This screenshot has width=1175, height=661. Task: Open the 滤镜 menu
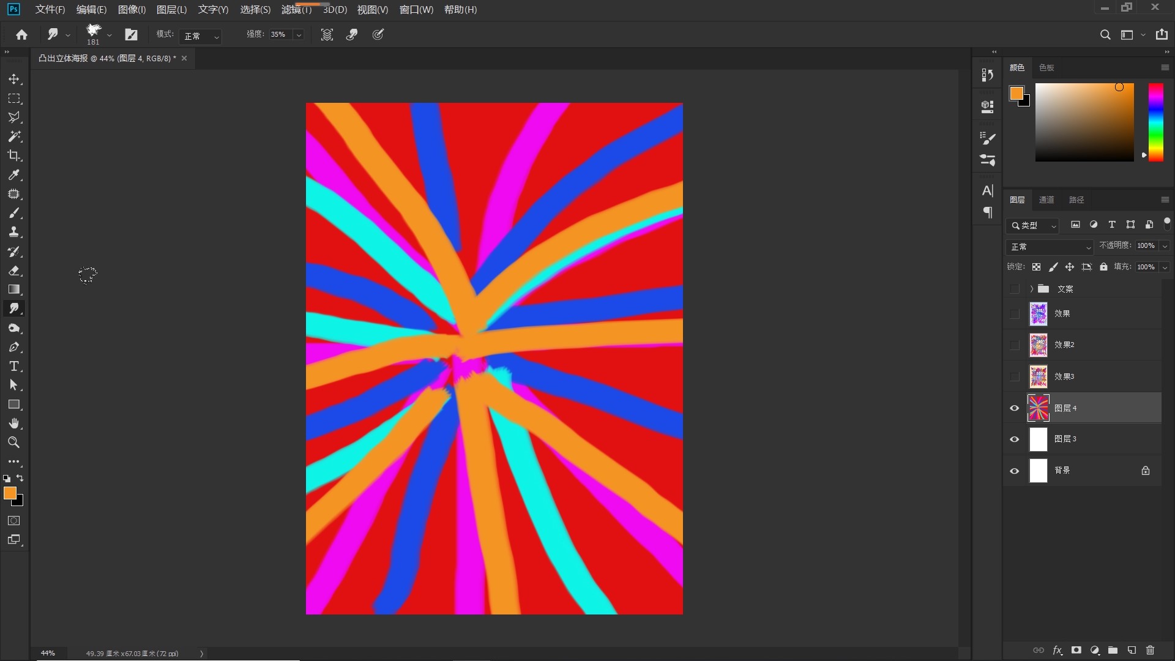(296, 10)
